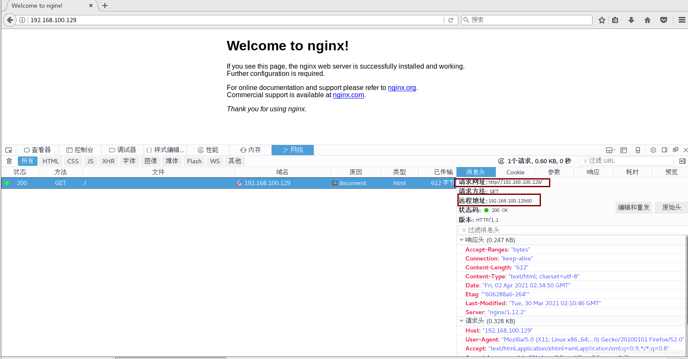
Task: Toggle the JS request filter
Action: (x=90, y=161)
